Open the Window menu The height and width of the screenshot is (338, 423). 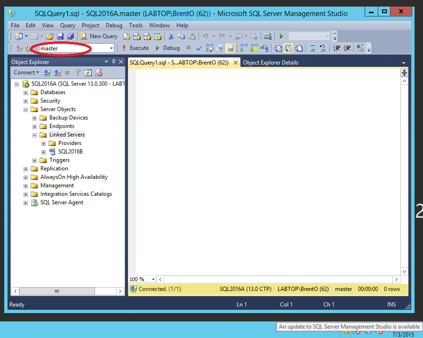160,25
